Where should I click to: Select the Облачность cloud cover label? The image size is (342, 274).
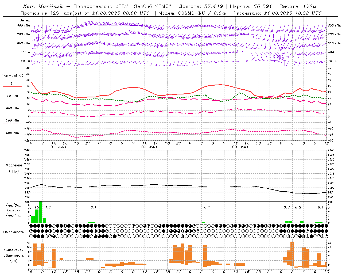click(14, 232)
